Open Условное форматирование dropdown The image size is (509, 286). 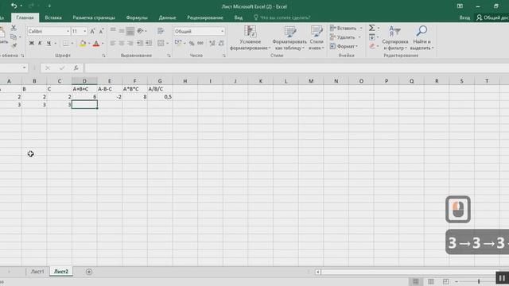point(250,37)
